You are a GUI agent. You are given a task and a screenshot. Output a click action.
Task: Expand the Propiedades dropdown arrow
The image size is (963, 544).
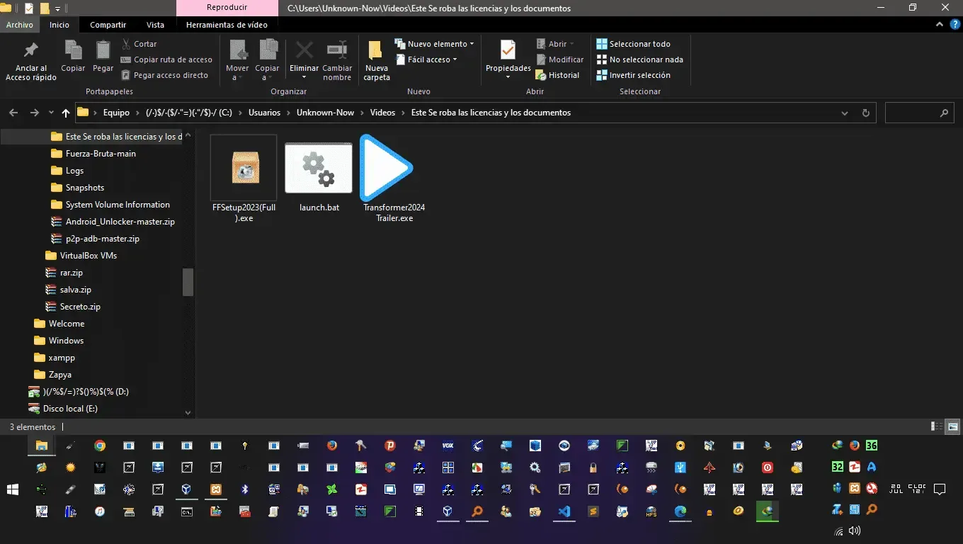pos(508,76)
